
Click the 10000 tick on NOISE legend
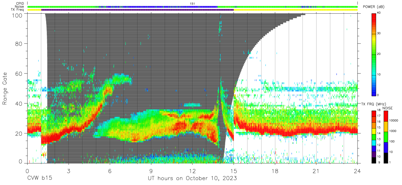[394, 120]
